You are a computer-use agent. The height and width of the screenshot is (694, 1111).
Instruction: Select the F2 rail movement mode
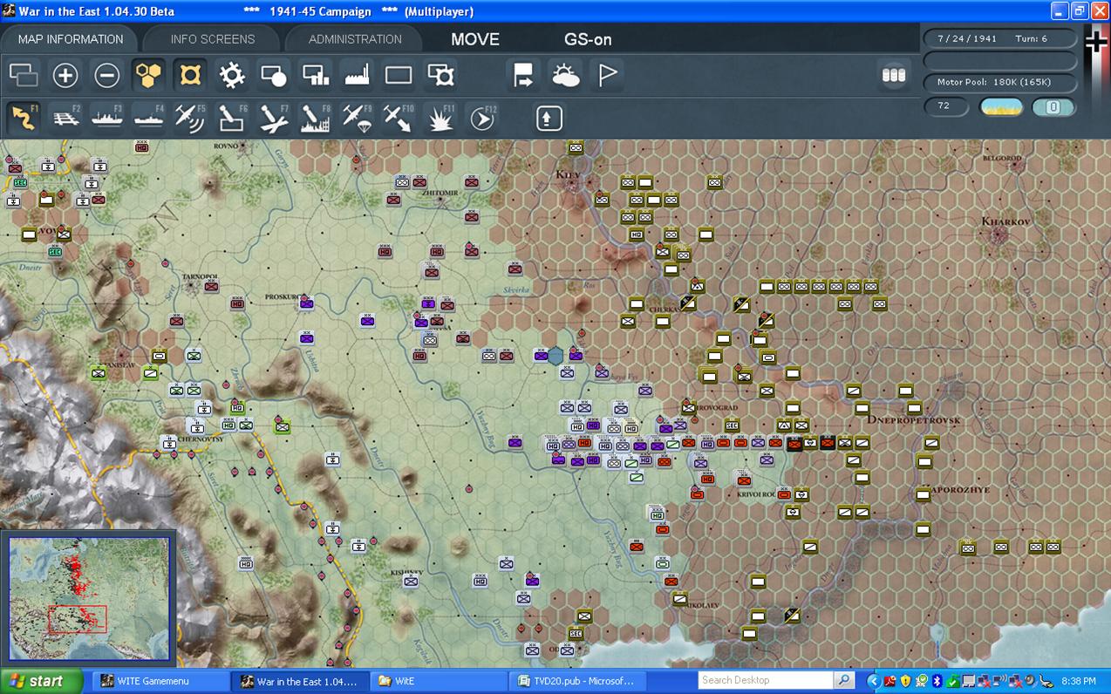click(65, 118)
